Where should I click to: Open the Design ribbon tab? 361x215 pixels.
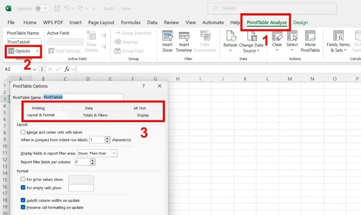tap(300, 22)
